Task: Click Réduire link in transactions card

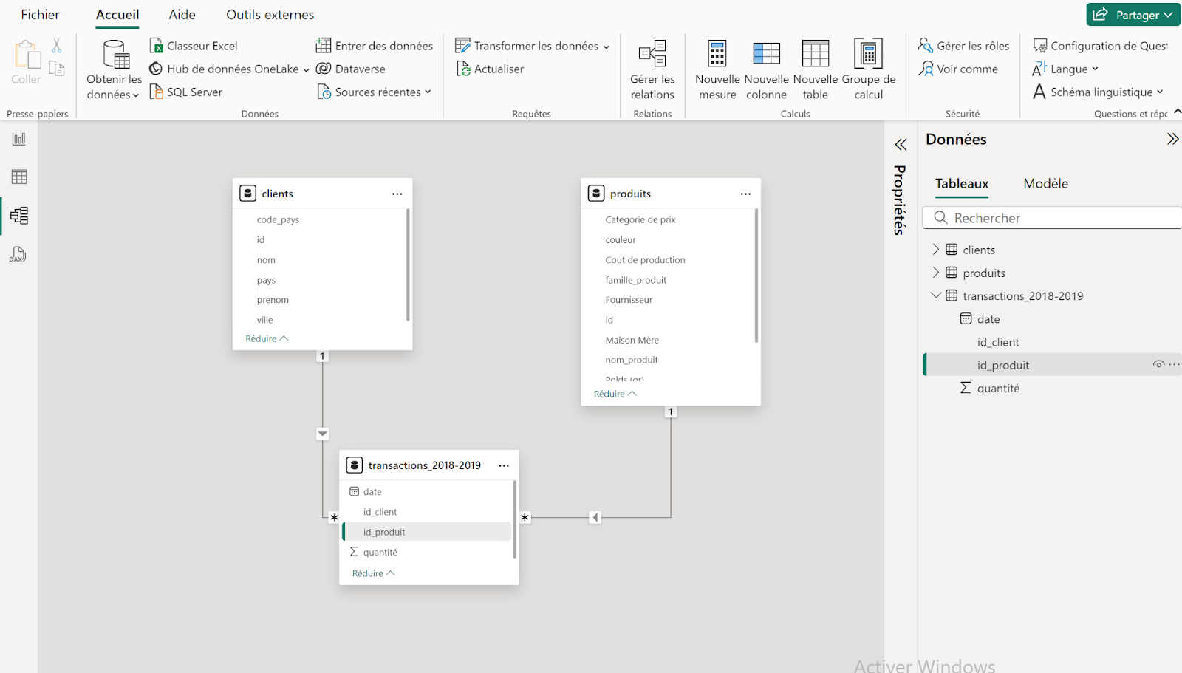Action: 373,573
